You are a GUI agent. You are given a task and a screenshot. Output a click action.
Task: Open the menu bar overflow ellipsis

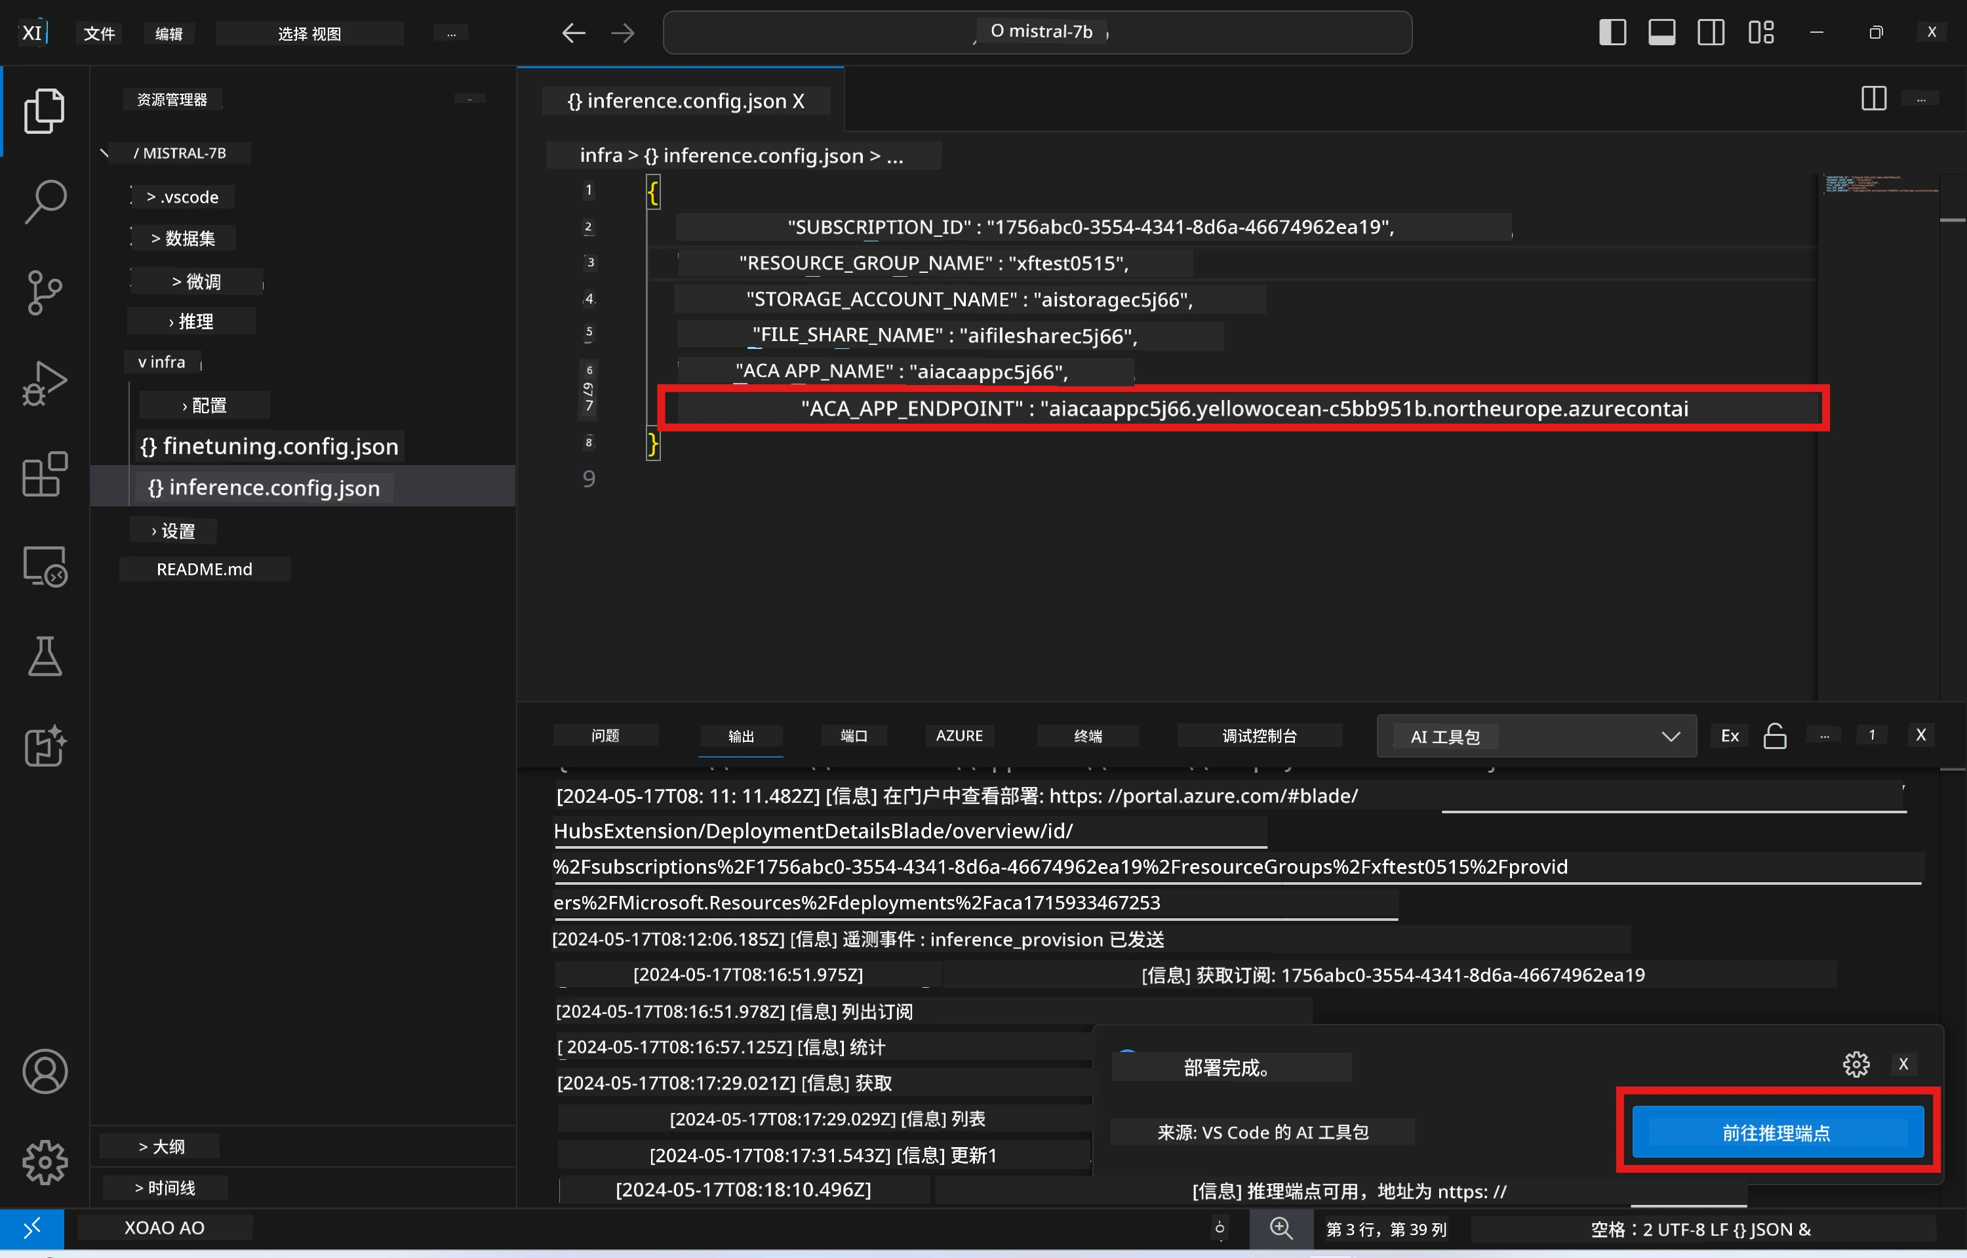coord(451,33)
